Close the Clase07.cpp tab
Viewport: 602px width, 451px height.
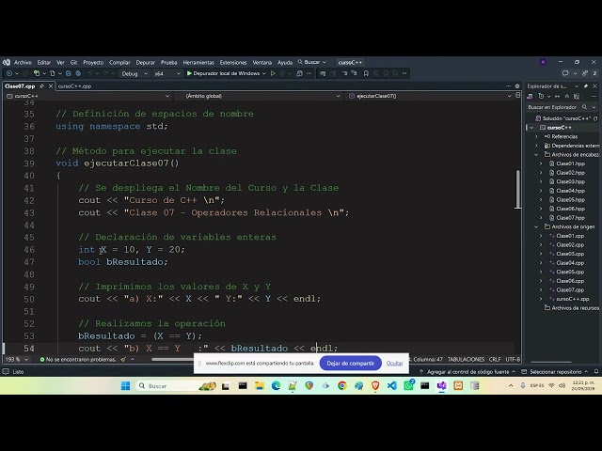click(51, 86)
